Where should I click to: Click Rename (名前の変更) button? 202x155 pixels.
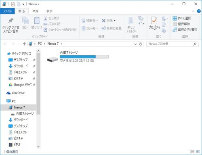112,28
